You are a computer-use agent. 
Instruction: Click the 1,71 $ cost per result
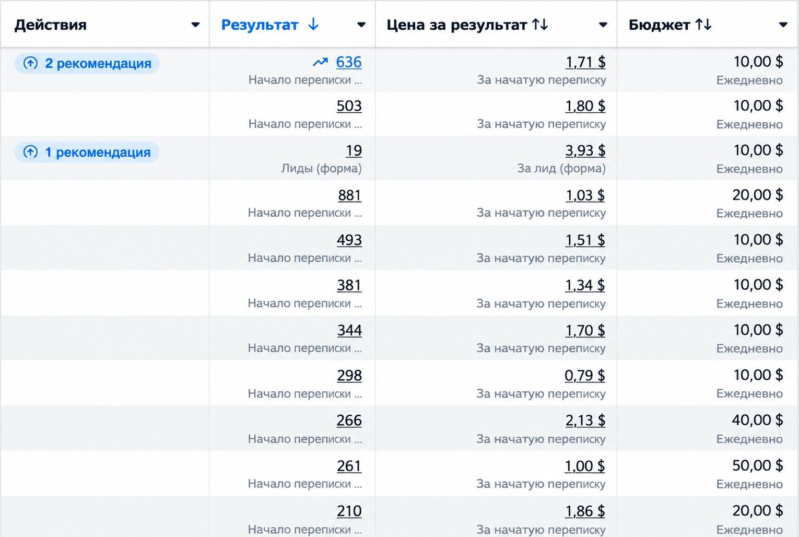click(x=585, y=62)
